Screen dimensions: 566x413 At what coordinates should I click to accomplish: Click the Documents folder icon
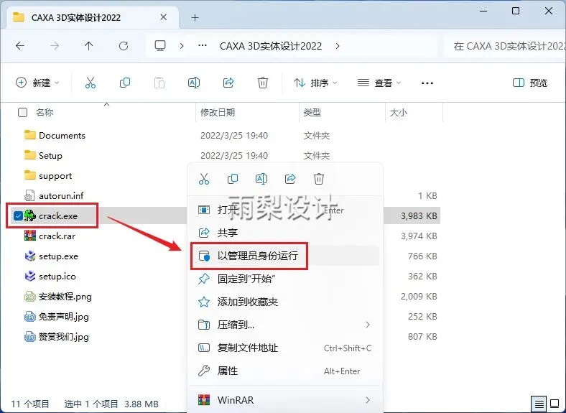(x=30, y=135)
